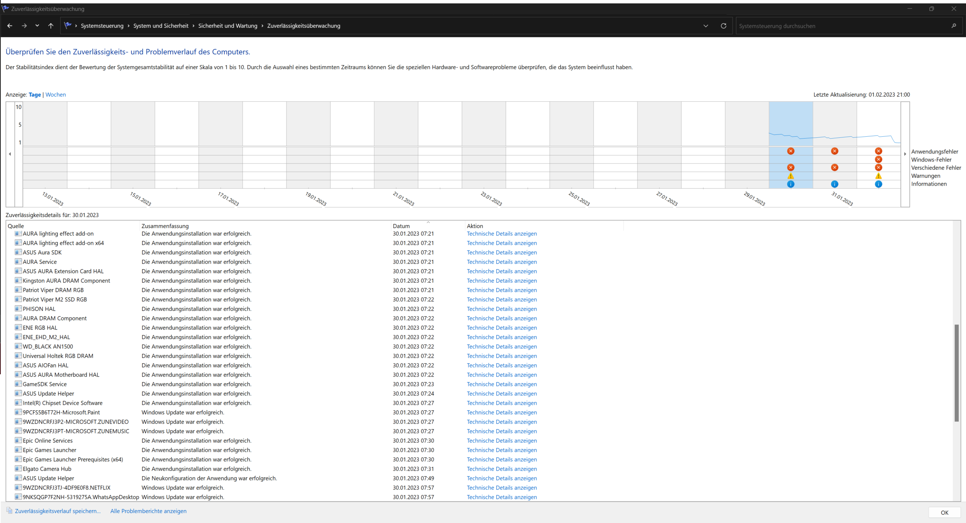
Task: Click the Windows error icon for 01.02.2023
Action: pyautogui.click(x=878, y=159)
